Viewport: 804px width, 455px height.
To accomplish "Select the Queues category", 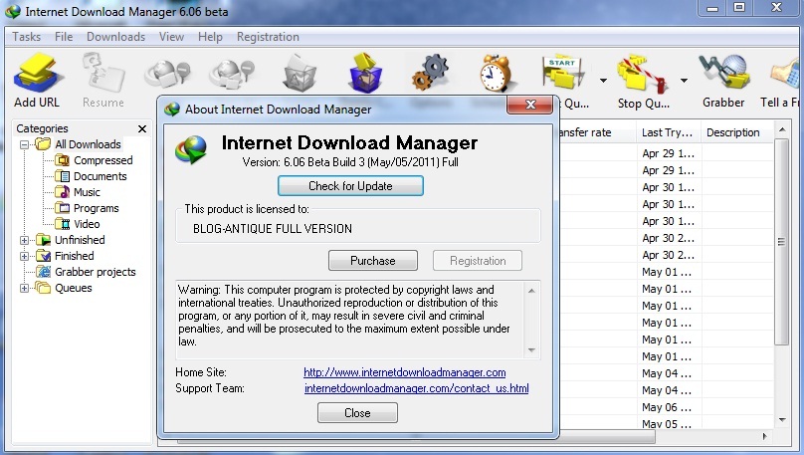I will (74, 289).
